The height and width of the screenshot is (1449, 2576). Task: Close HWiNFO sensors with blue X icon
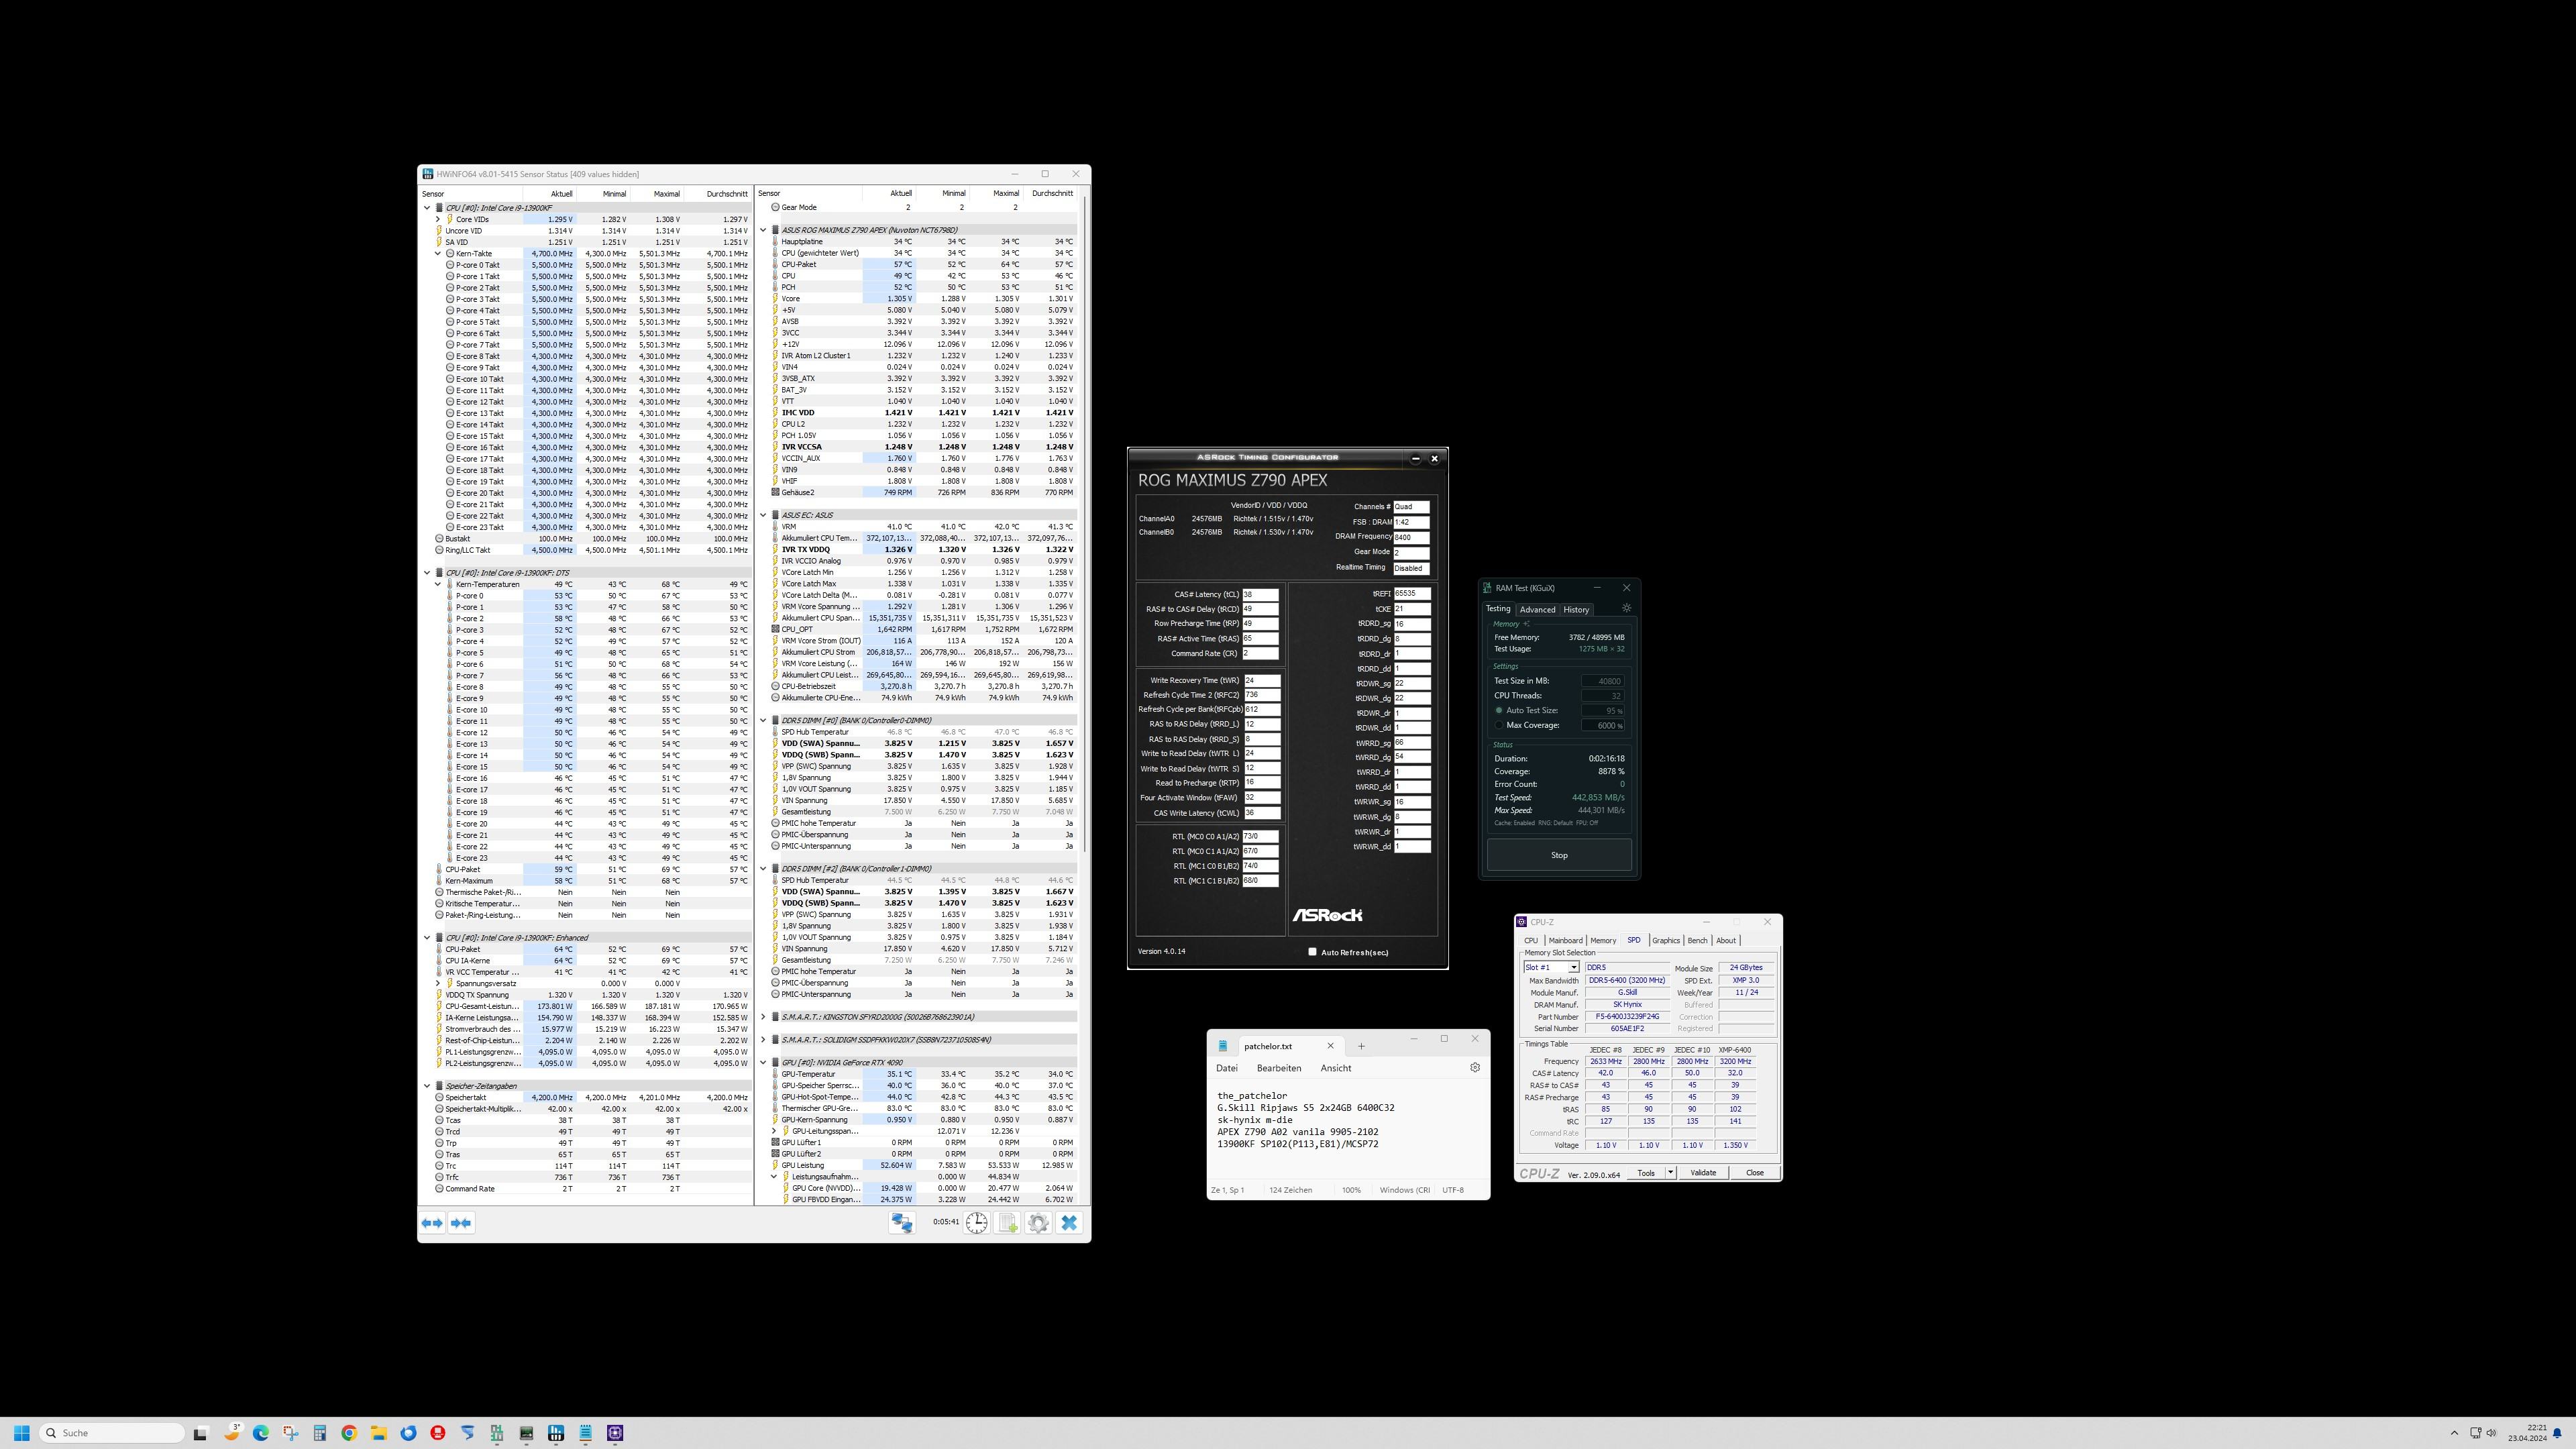tap(1069, 1222)
